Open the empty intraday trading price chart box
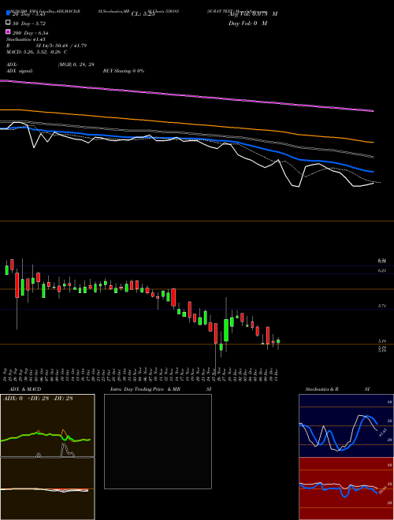The height and width of the screenshot is (520, 394). tap(158, 441)
